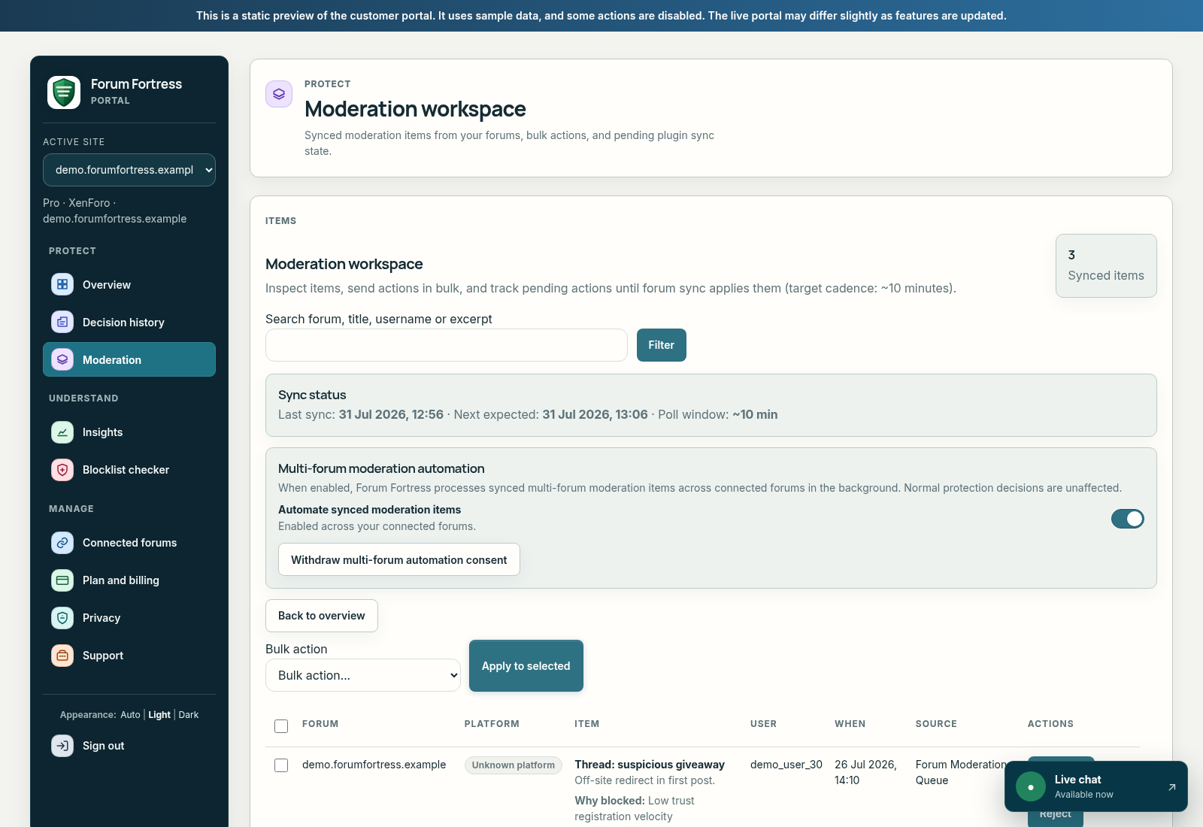Open Connected forums page
The width and height of the screenshot is (1203, 827).
[129, 543]
